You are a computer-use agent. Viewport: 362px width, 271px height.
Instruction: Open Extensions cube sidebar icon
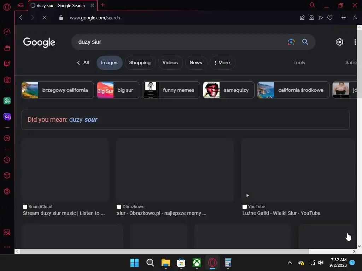pyautogui.click(x=7, y=175)
